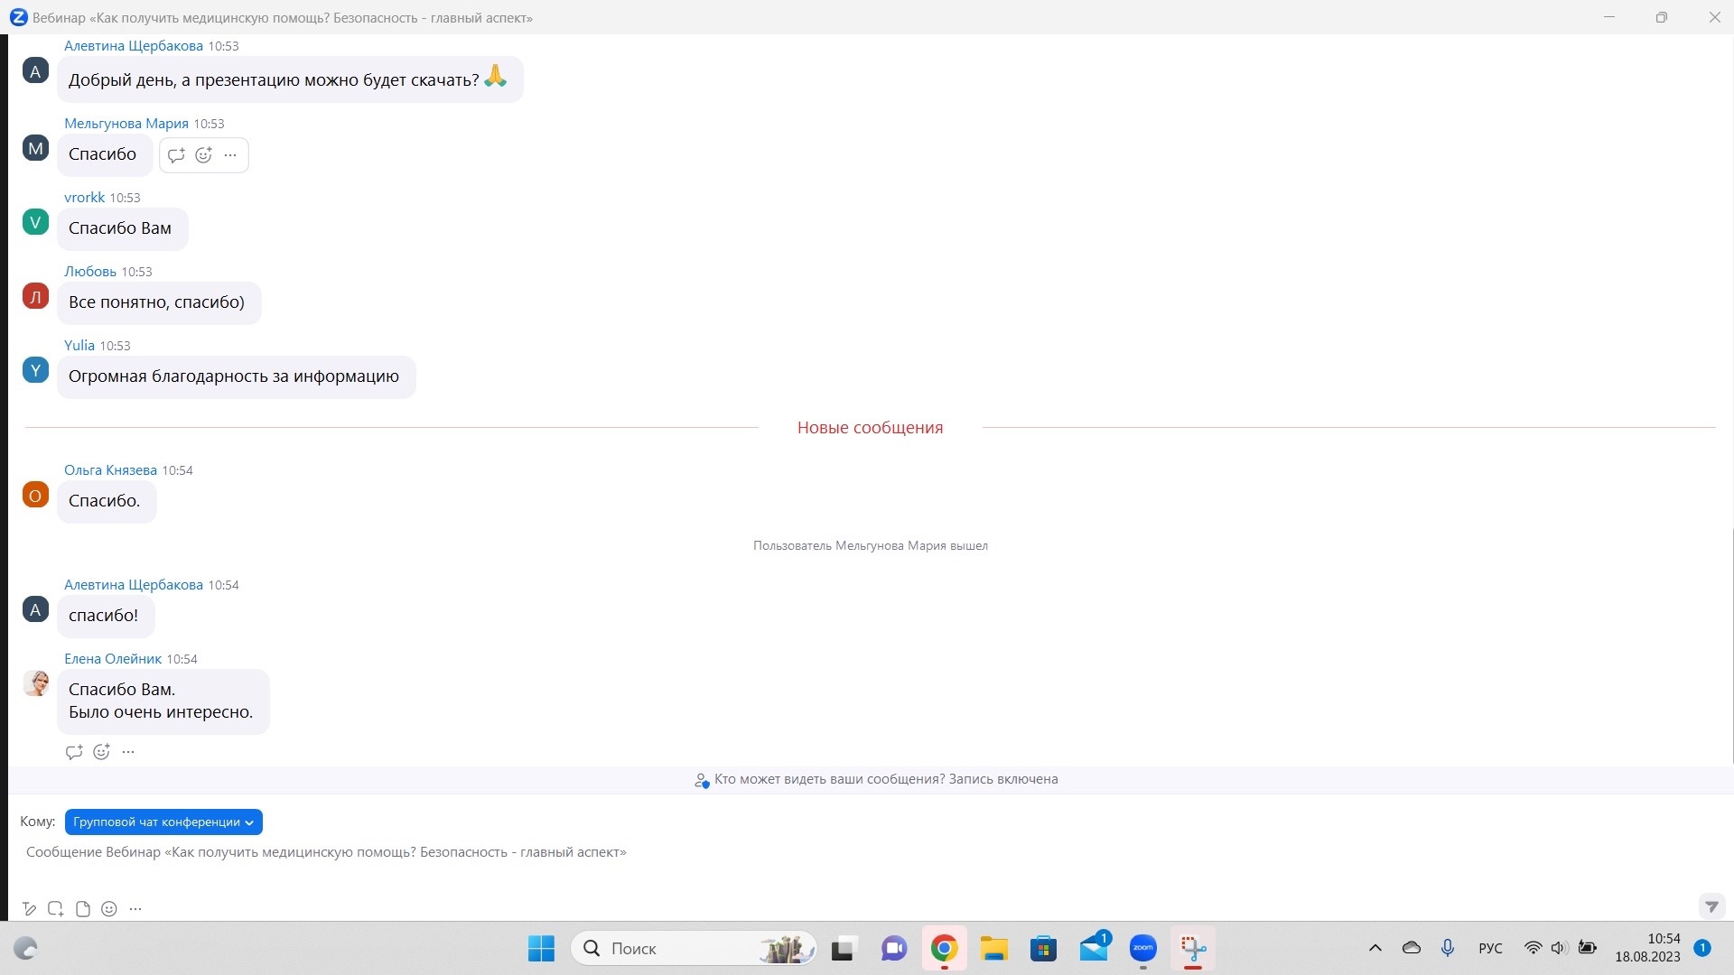Send the message with the arrow button
1734x975 pixels.
(x=1711, y=907)
